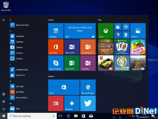Click the Create group title
This screenshot has width=158, height=119.
(51, 20)
